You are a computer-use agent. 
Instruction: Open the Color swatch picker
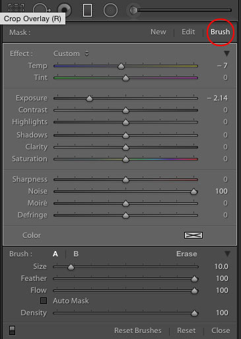[193, 235]
